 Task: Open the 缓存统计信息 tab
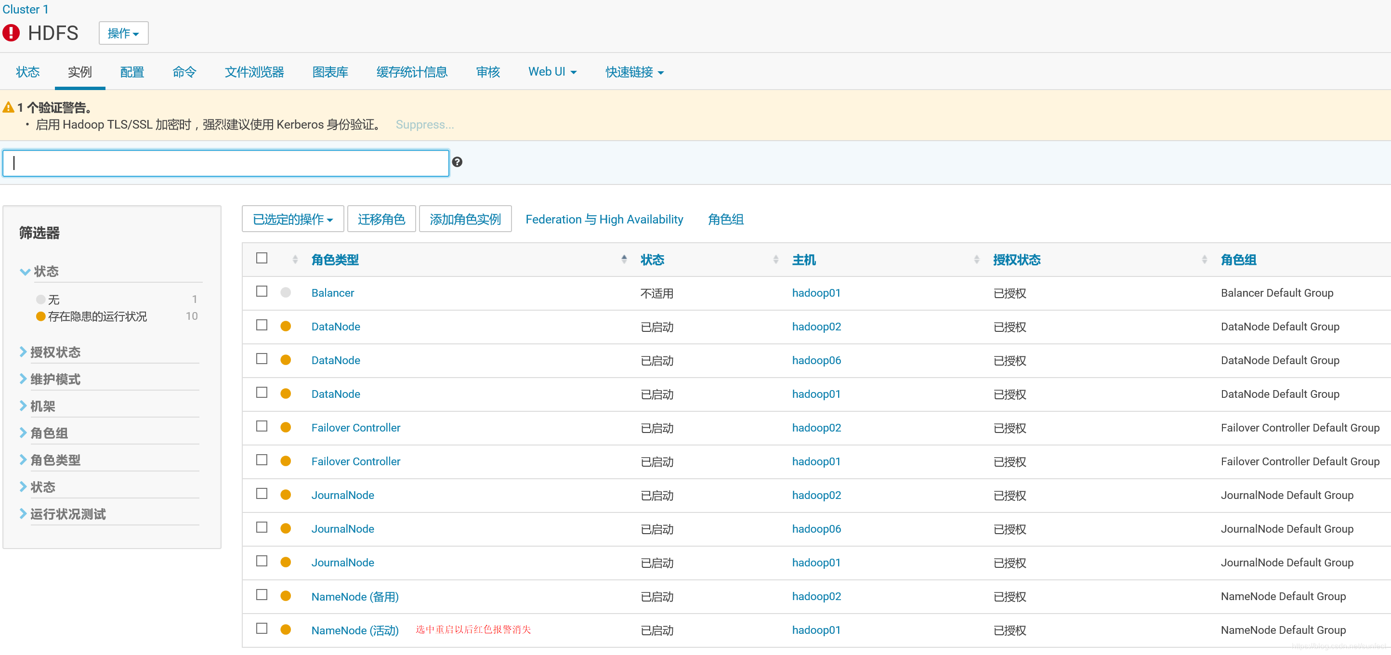(412, 72)
